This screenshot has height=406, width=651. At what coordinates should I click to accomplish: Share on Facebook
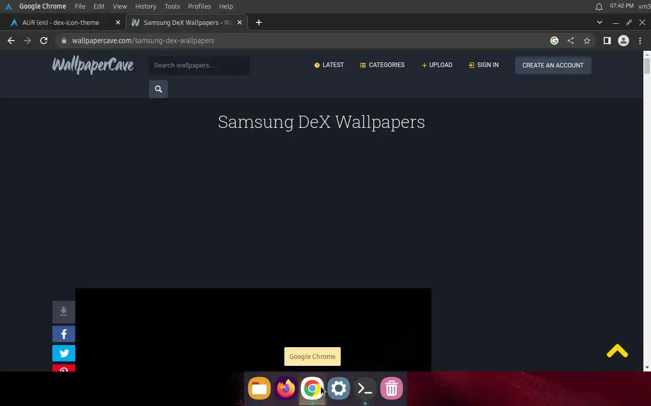(x=64, y=334)
